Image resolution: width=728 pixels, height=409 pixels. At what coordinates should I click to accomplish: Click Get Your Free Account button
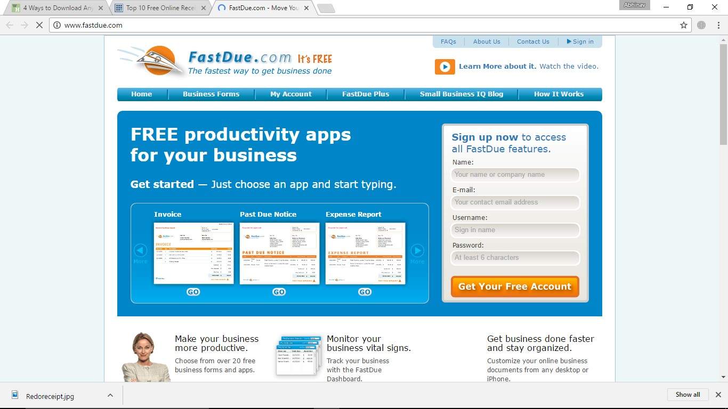[x=515, y=287]
